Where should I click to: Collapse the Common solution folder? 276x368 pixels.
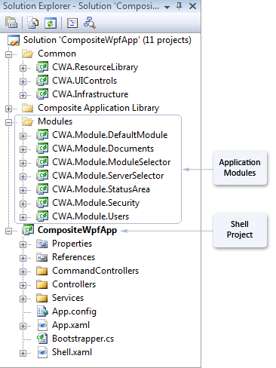tap(8, 54)
